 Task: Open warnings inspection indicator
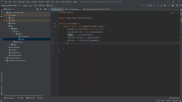(x=172, y=13)
